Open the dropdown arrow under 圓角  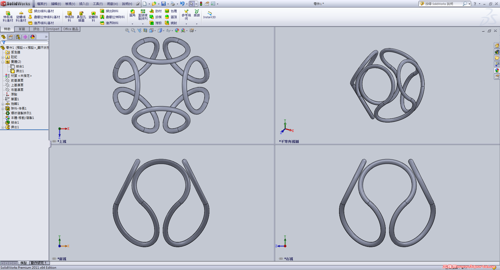click(x=132, y=24)
